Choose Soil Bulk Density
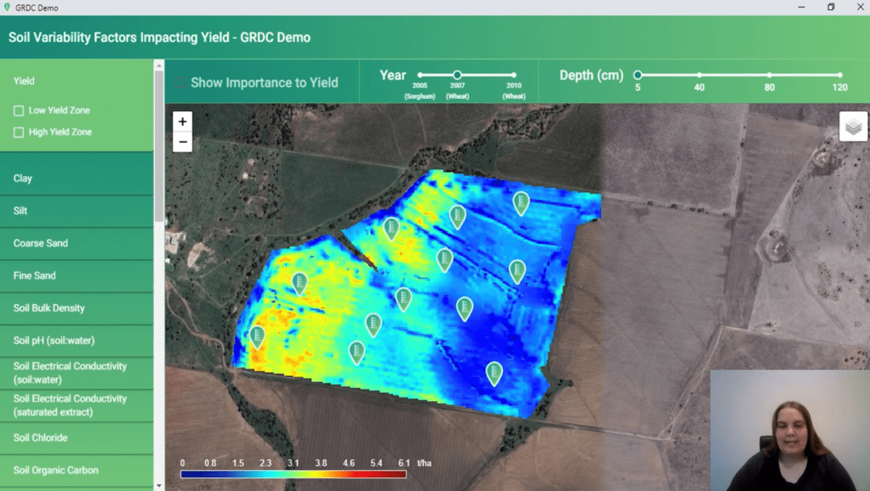 [x=76, y=308]
